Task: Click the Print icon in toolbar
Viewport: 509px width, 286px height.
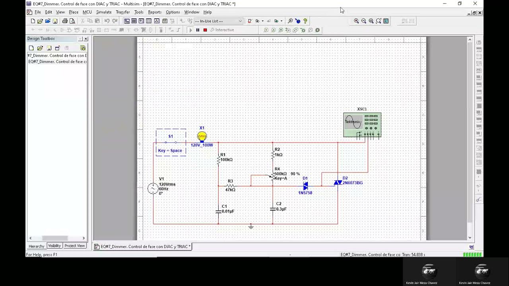Action: pos(65,21)
